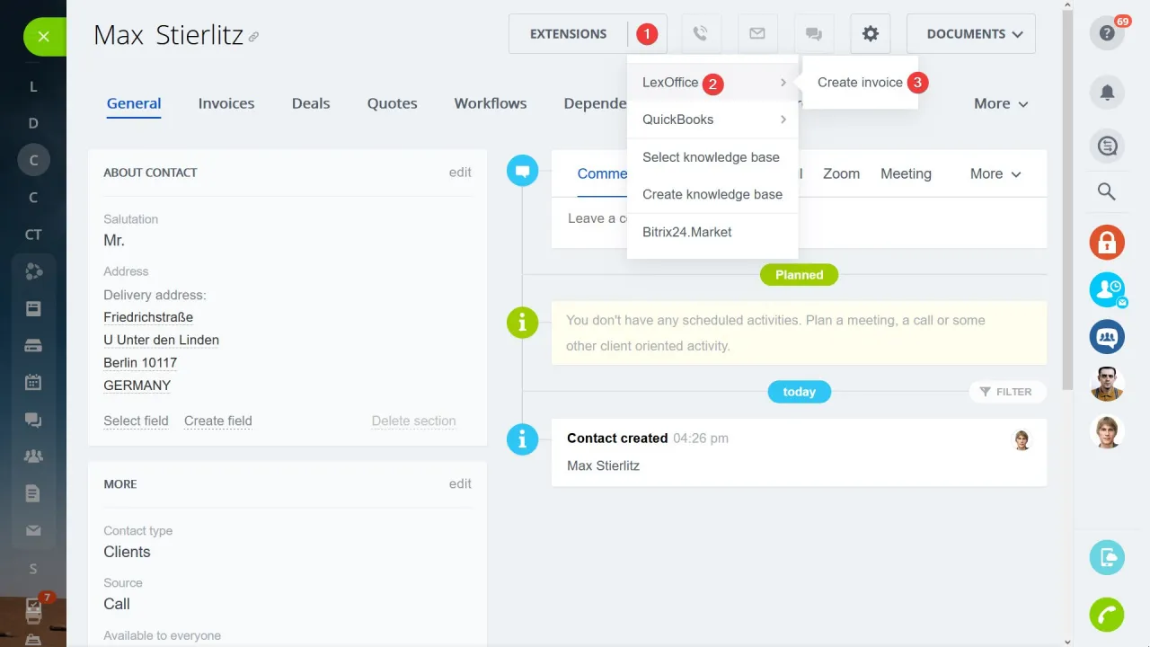
Task: Click the red padlock icon
Action: click(1107, 243)
